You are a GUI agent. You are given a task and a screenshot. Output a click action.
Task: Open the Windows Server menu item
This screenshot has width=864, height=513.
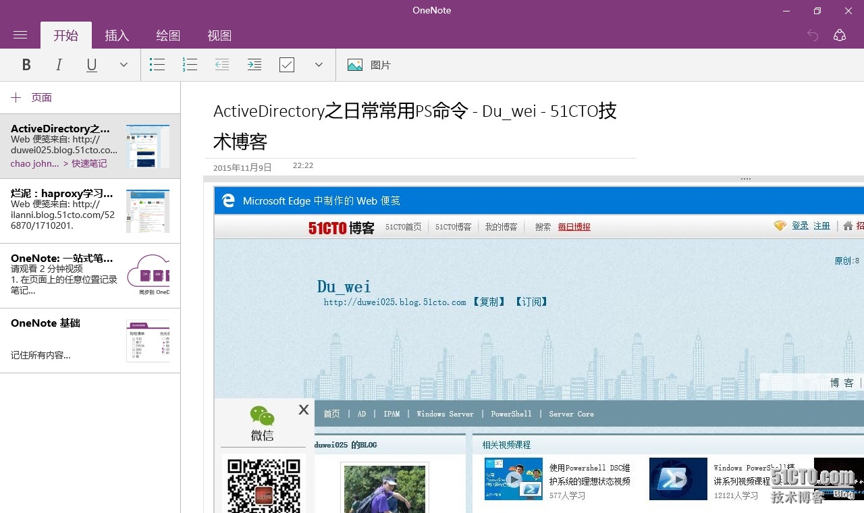(445, 414)
